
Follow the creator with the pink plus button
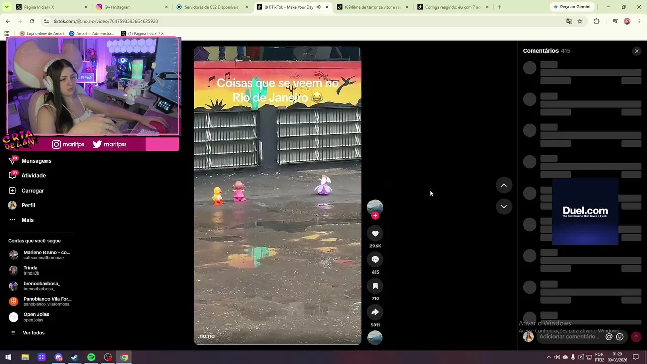pos(375,216)
